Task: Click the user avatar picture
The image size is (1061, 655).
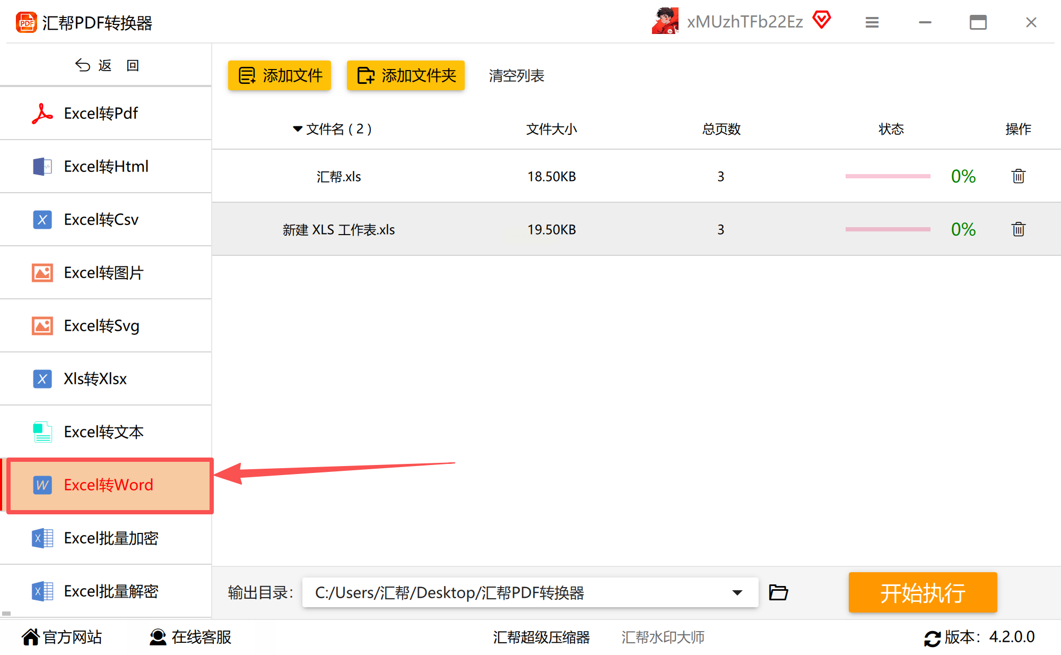Action: [x=665, y=21]
